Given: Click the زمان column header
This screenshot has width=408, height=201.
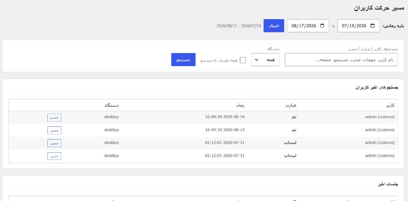Looking at the screenshot, I should coord(240,105).
